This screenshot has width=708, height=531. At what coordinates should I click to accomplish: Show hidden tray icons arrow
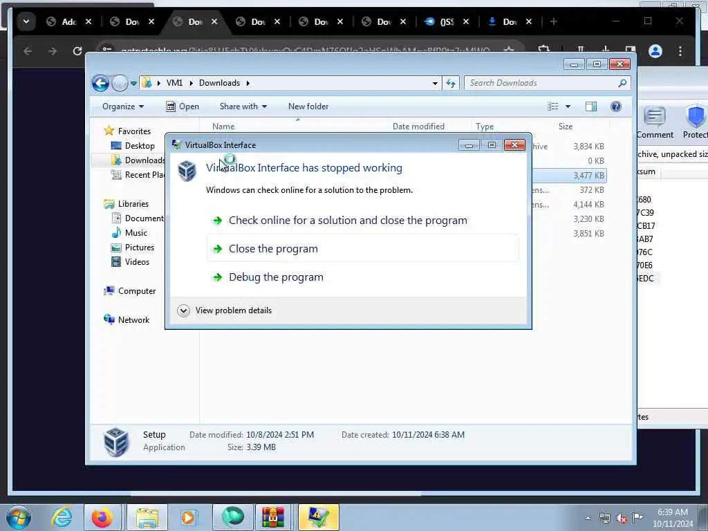click(x=588, y=518)
